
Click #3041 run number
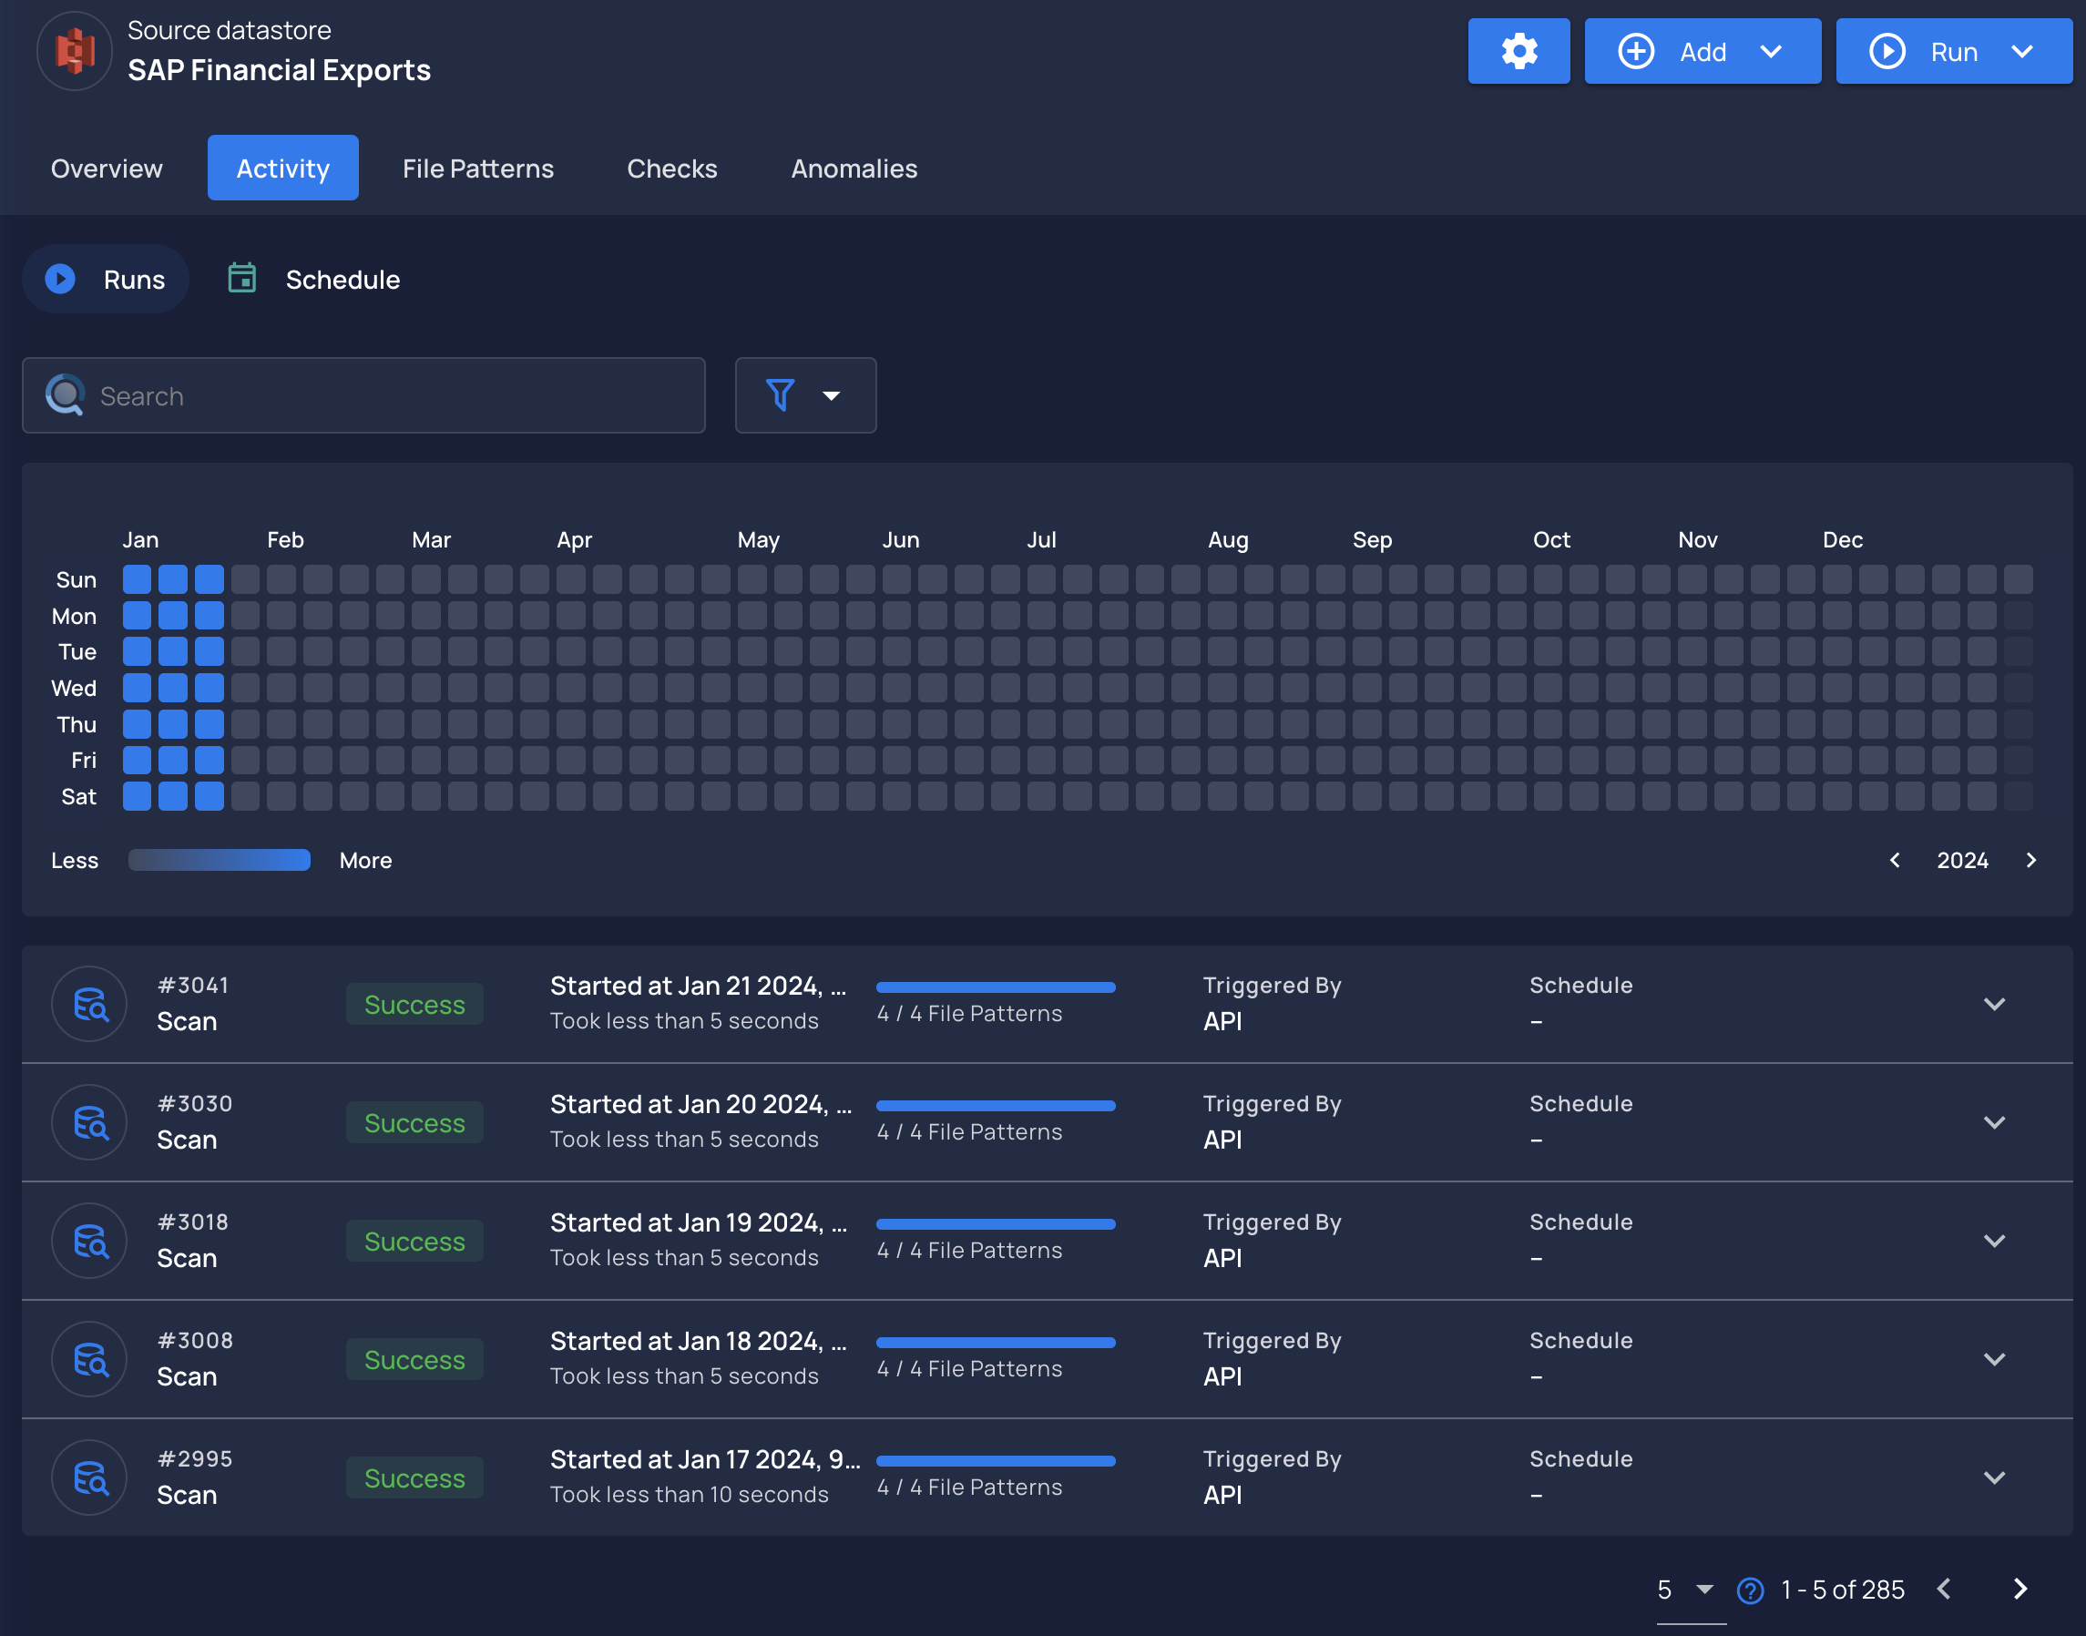point(193,985)
